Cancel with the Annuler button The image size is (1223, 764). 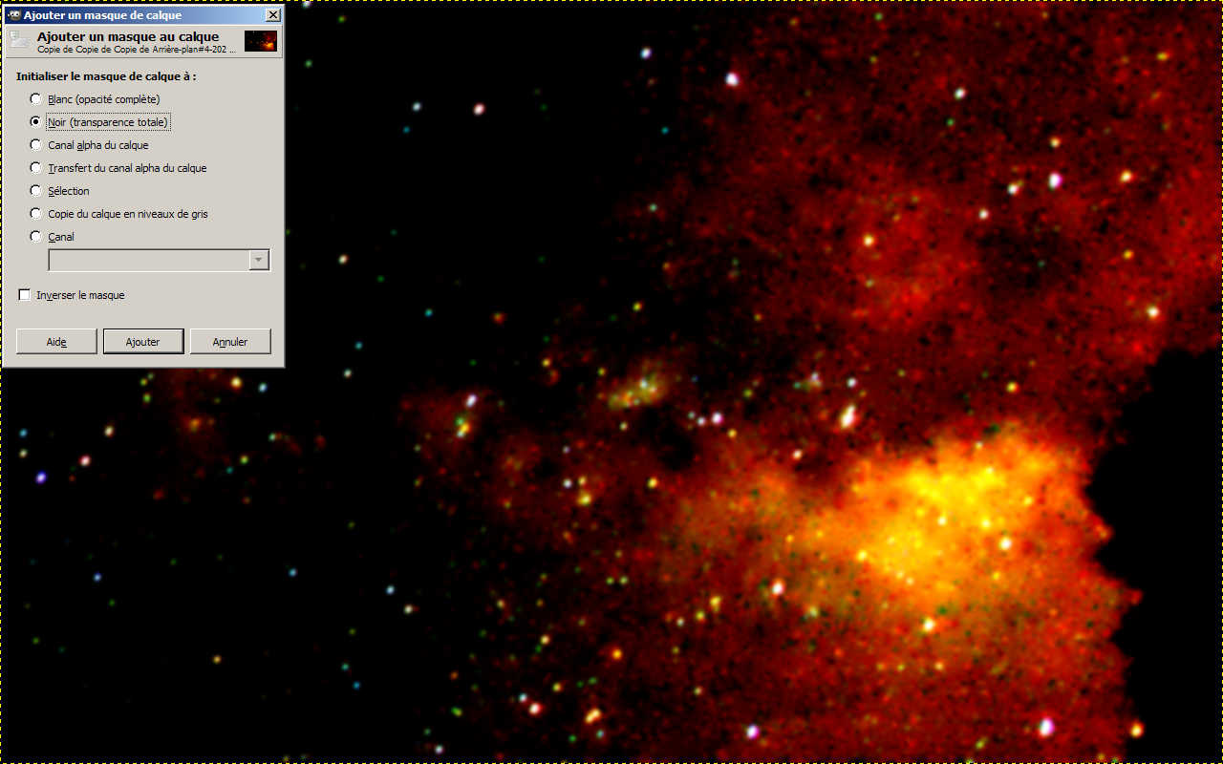(x=230, y=342)
